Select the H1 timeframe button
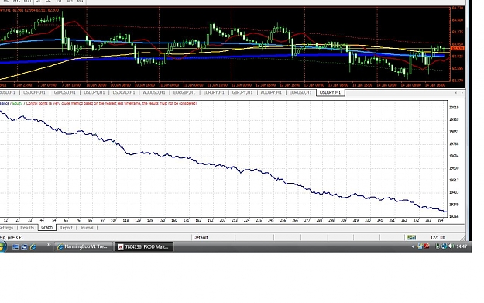Viewport: 484px width, 303px height. (x=38, y=2)
